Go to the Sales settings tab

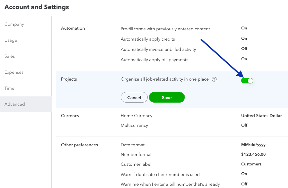(x=10, y=56)
